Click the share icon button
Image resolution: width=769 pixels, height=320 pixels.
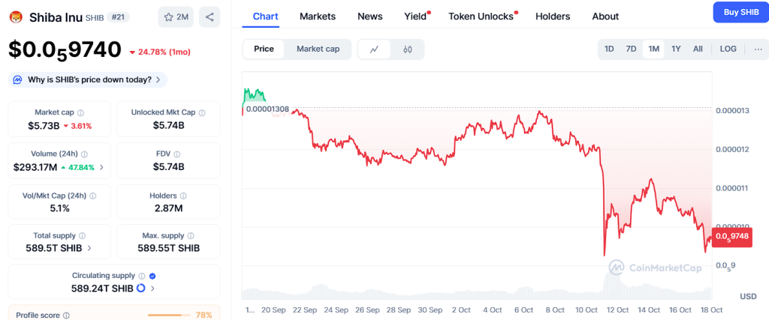point(210,16)
